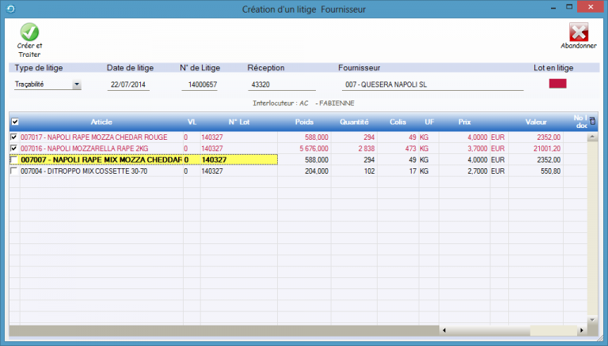Click the Valeur column header
Screen dimensions: 608x346
tap(538, 122)
